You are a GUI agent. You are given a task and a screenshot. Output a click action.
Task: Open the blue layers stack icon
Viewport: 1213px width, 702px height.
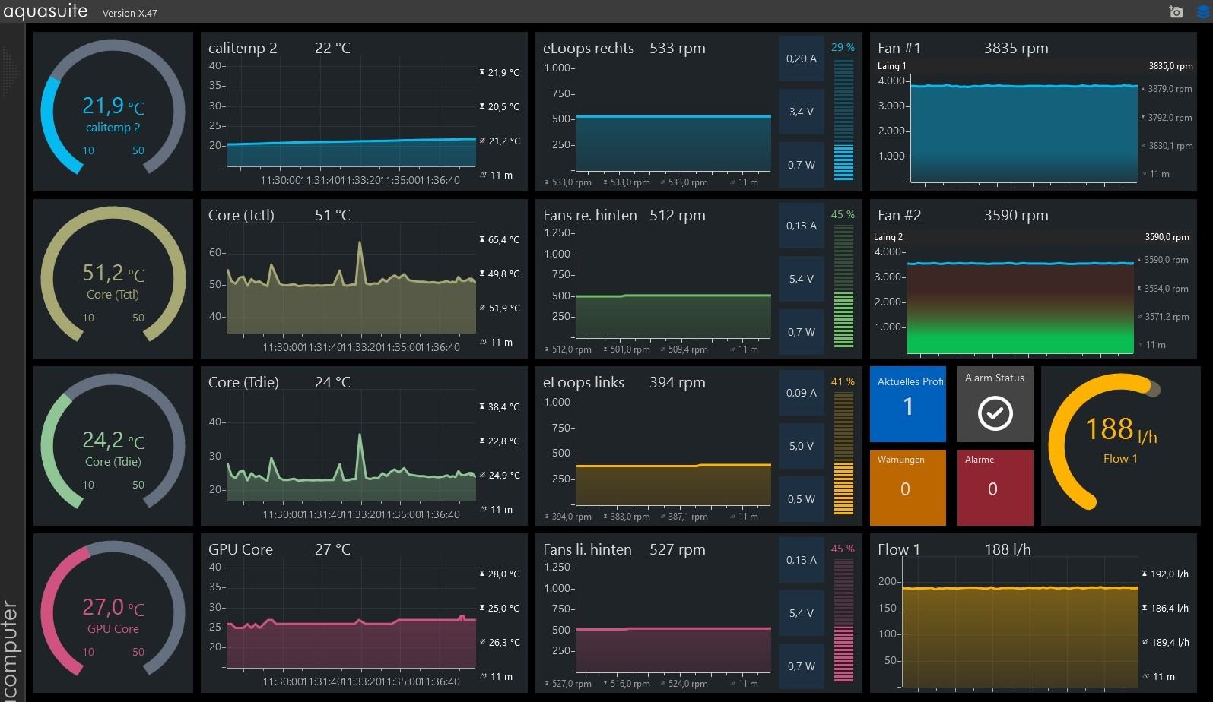pyautogui.click(x=1203, y=11)
